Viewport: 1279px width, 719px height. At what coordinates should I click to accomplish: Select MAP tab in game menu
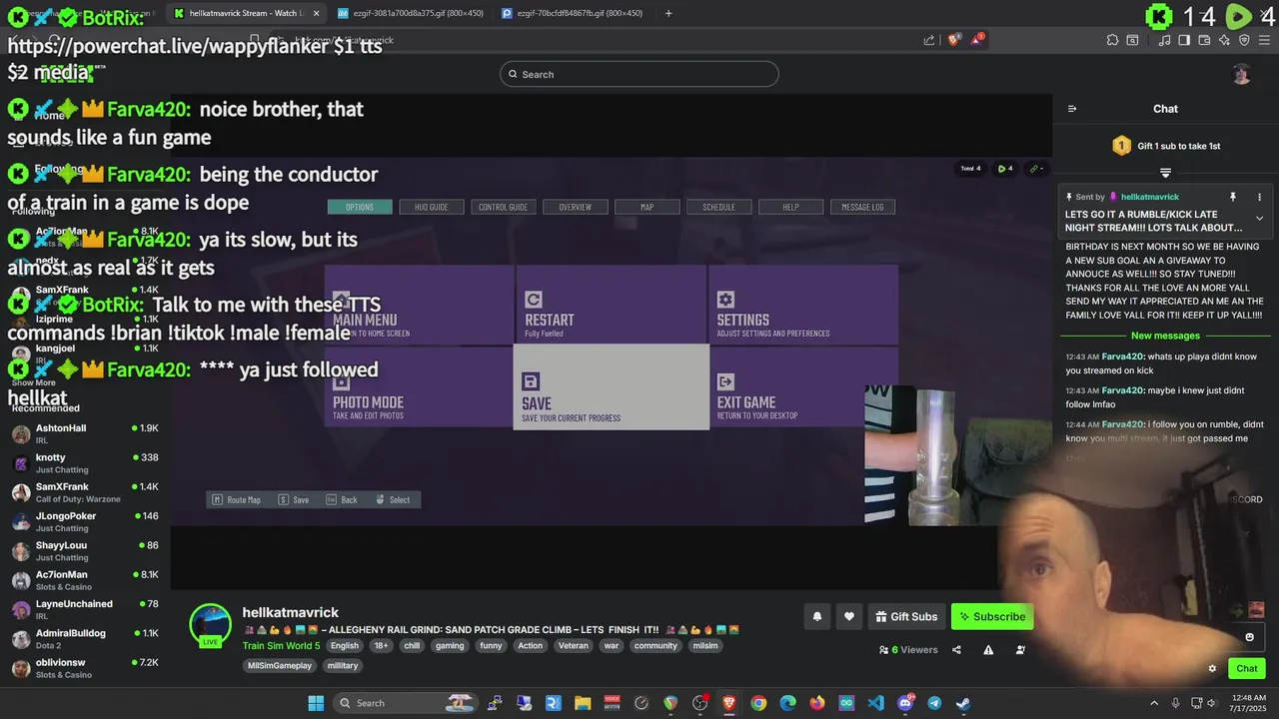point(647,207)
